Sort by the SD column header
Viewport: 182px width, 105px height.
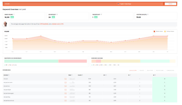click(x=154, y=75)
